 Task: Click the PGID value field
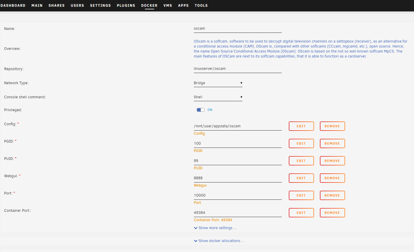point(237,144)
